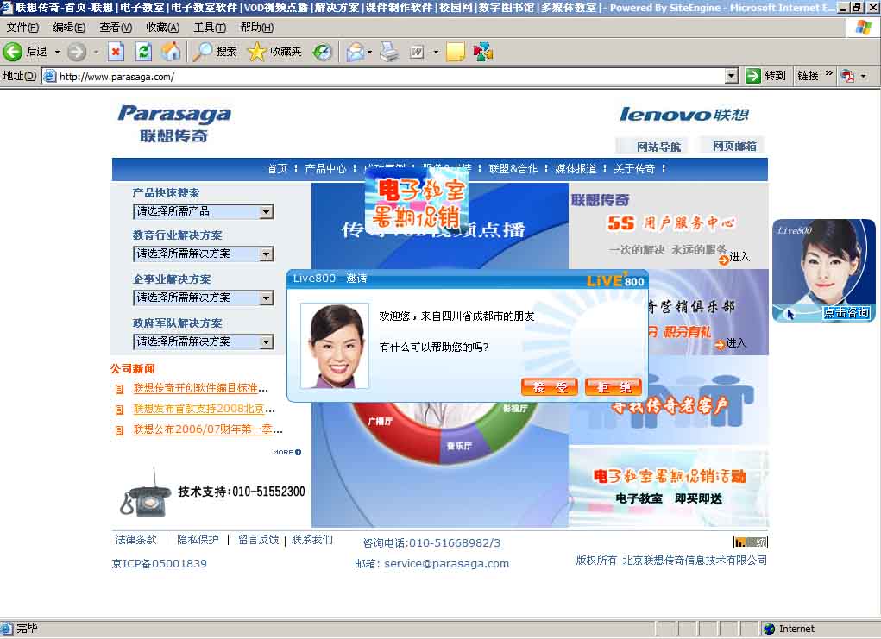
Task: Open the 法律条款 footer link
Action: pyautogui.click(x=136, y=540)
